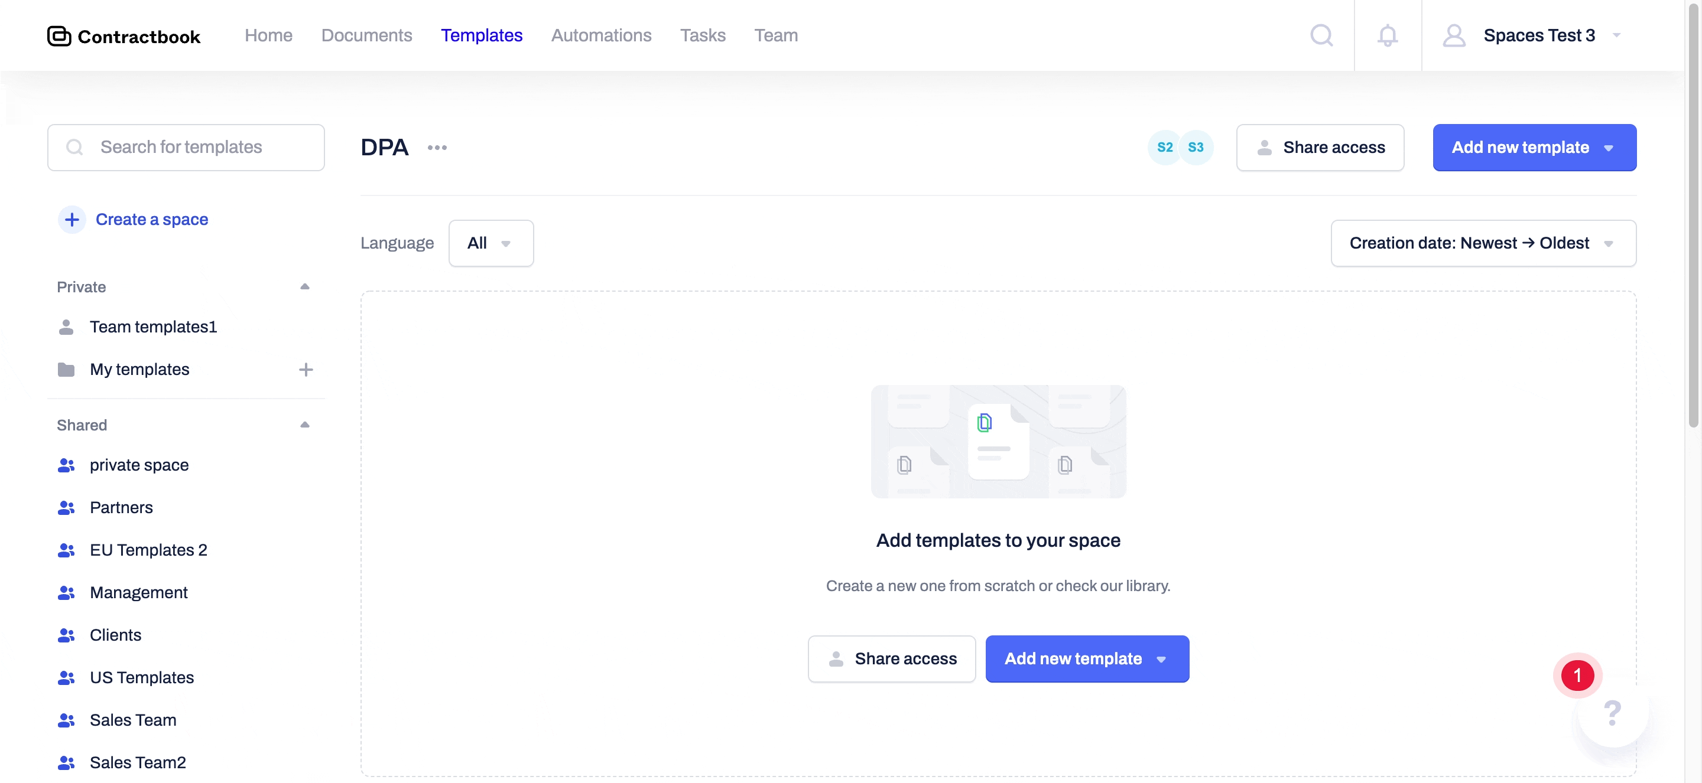Screen dimensions: 1702x783
Task: Open US Templates space
Action: tap(142, 677)
